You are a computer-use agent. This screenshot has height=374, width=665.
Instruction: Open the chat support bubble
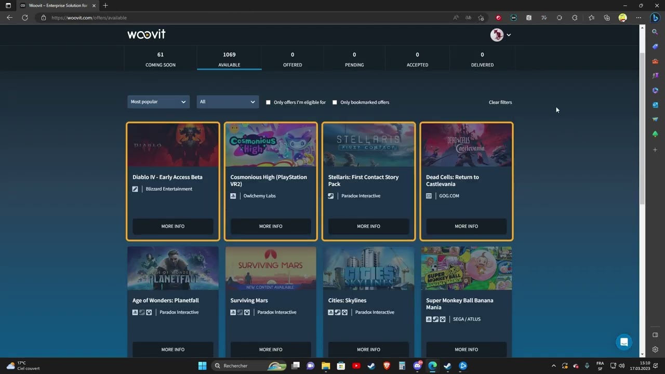624,342
